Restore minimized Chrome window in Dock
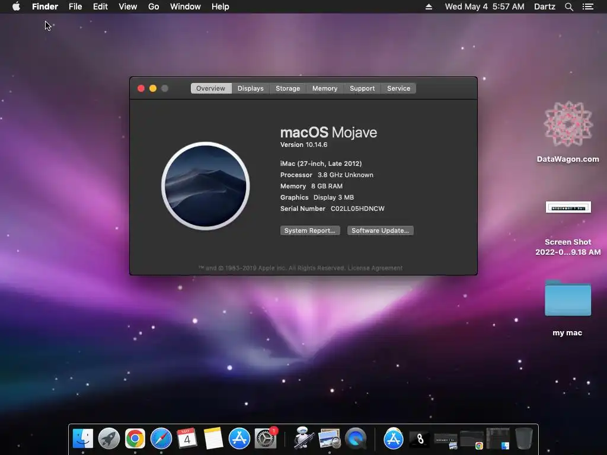607x455 pixels. tap(472, 440)
